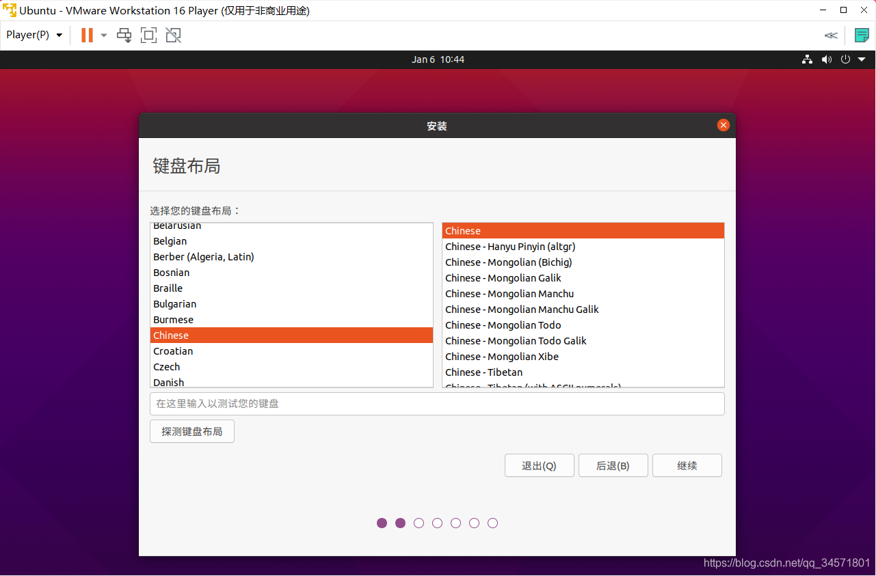Expand the system menu arrow in top bar
Image resolution: width=876 pixels, height=576 pixels.
862,59
